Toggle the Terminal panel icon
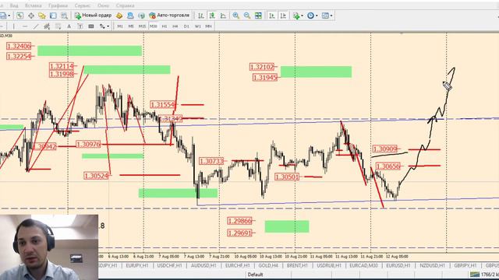Image resolution: width=499 pixels, height=280 pixels. coord(53,16)
